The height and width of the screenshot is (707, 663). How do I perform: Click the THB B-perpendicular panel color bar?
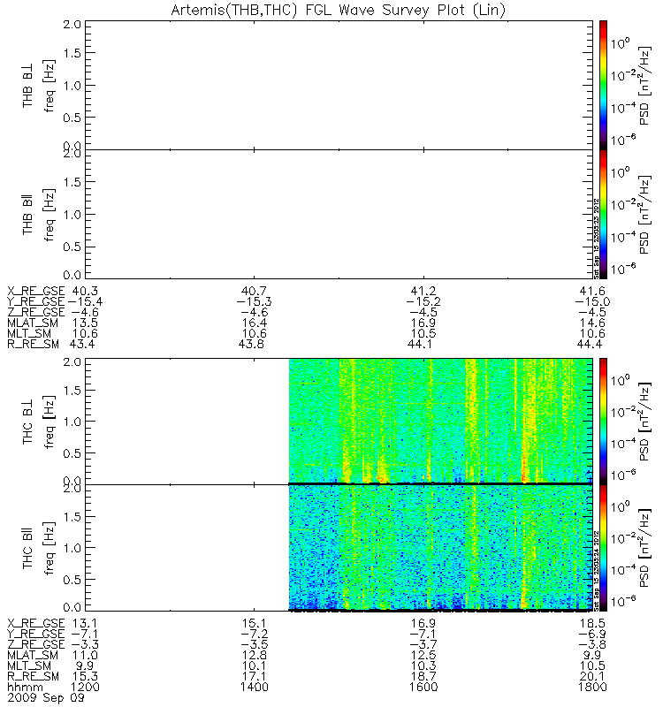(603, 85)
